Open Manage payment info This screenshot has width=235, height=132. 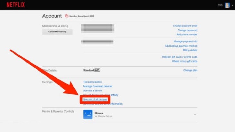click(185, 42)
